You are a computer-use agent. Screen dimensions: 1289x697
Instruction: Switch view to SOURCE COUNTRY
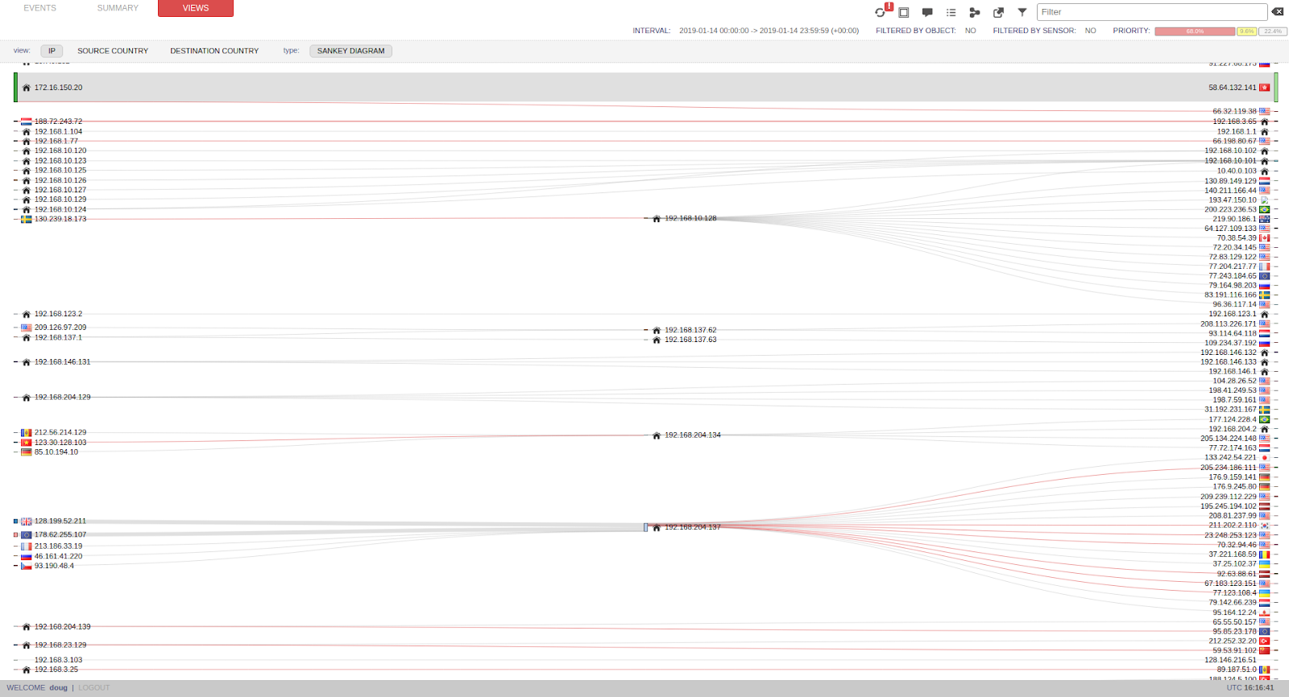click(113, 51)
